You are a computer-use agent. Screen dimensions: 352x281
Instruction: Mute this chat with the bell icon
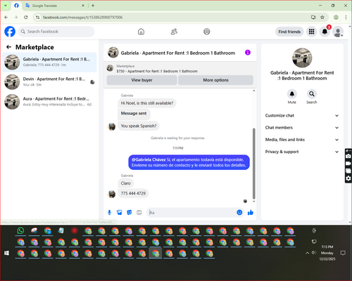coord(292,94)
